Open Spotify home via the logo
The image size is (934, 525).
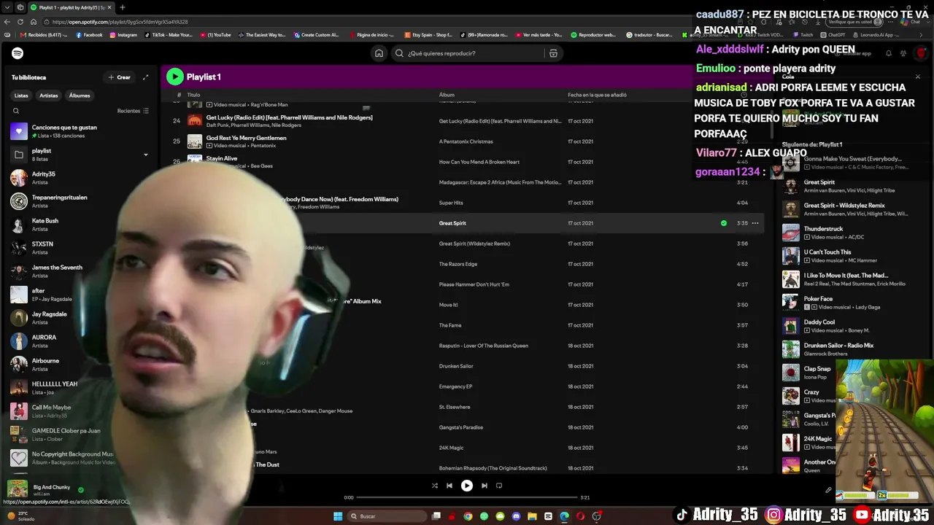coord(18,53)
